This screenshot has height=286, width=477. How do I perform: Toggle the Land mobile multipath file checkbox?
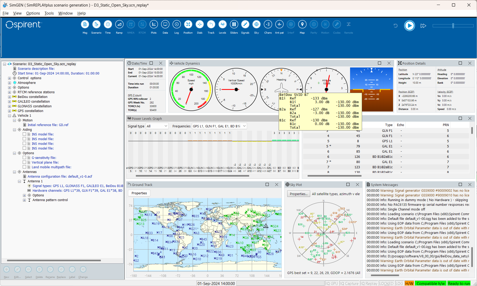pyautogui.click(x=25, y=167)
